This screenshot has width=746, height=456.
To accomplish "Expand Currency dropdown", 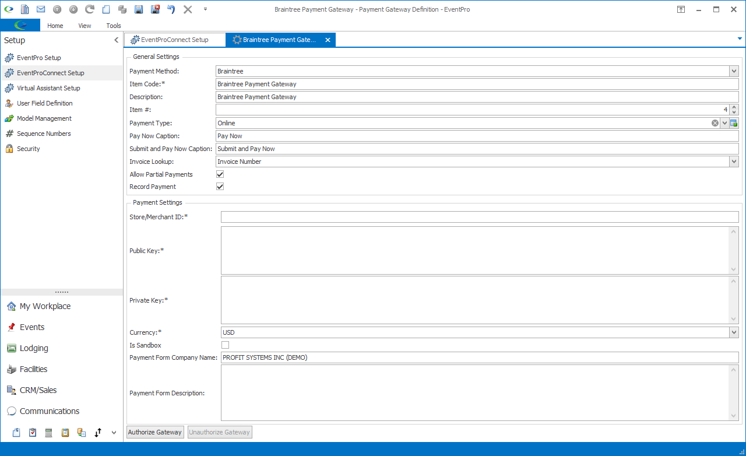I will 734,332.
